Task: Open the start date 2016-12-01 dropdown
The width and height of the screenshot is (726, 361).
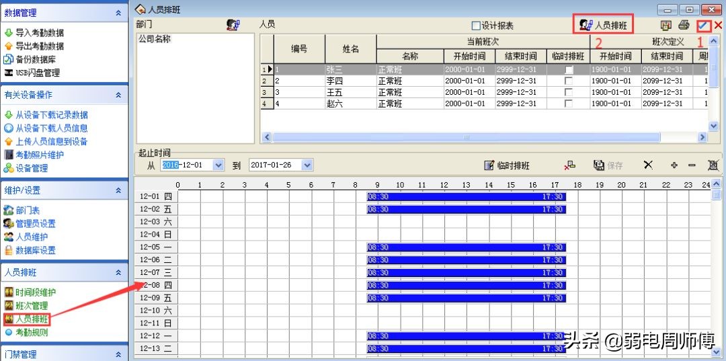Action: [218, 165]
